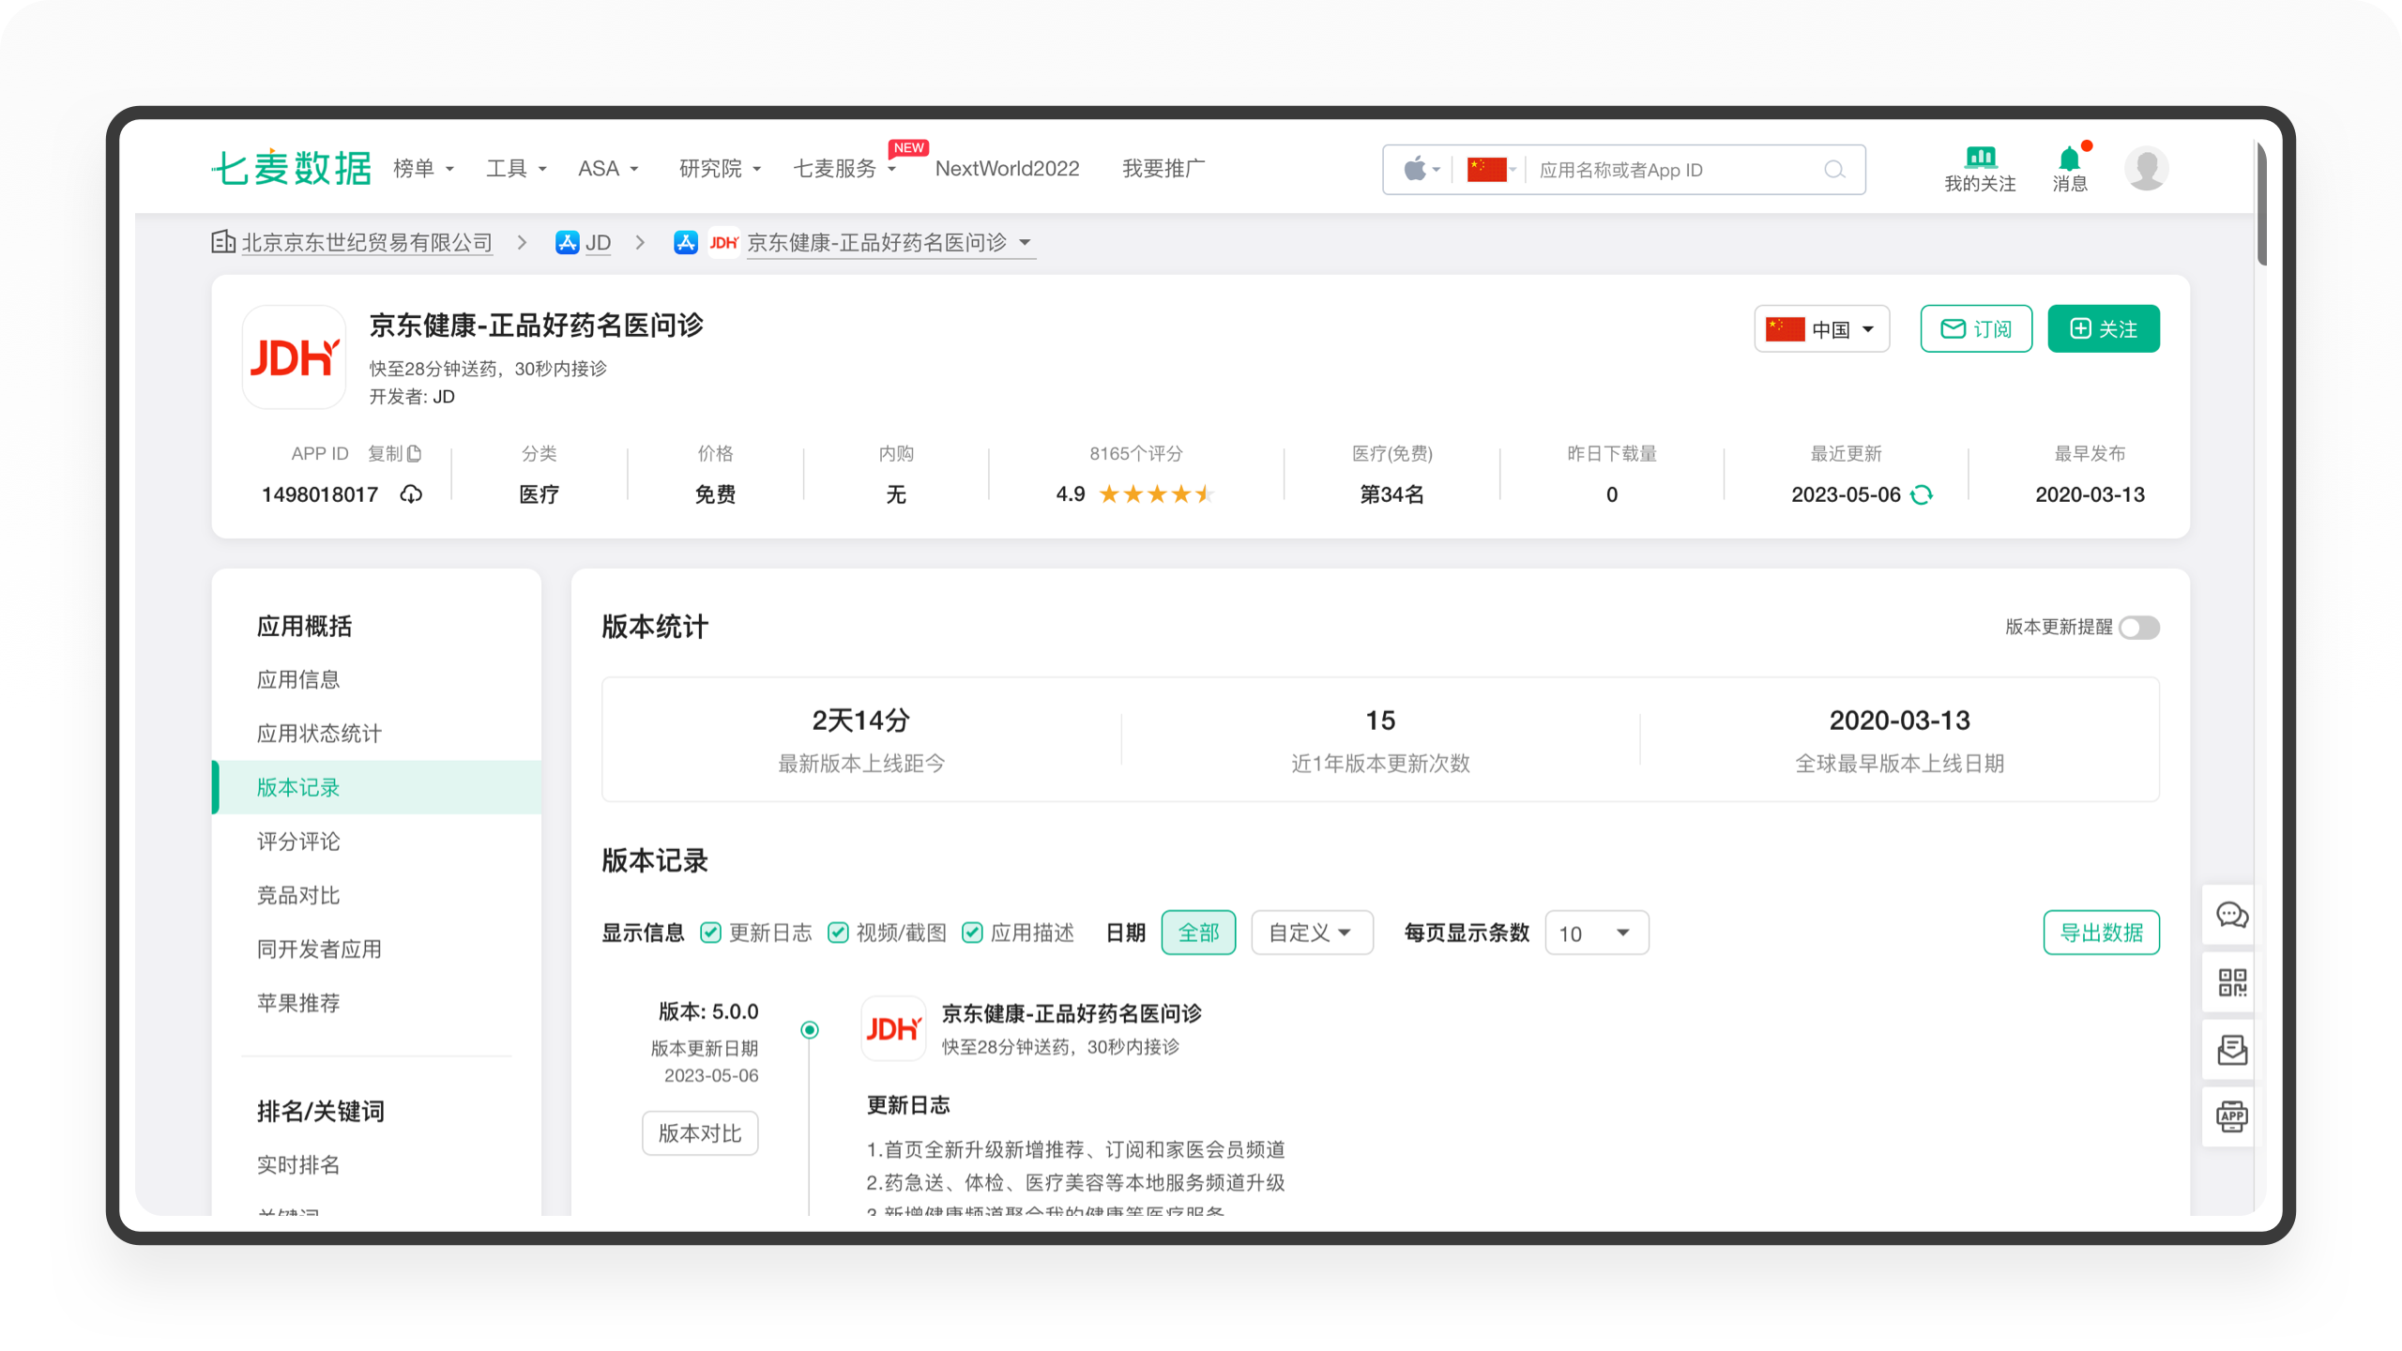Refresh the latest update date icon
The height and width of the screenshot is (1351, 2402).
click(x=1923, y=494)
